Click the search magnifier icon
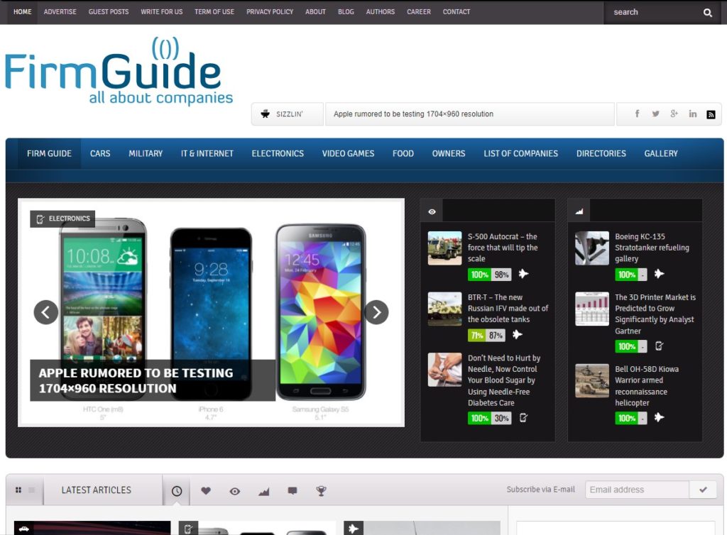 pos(707,13)
